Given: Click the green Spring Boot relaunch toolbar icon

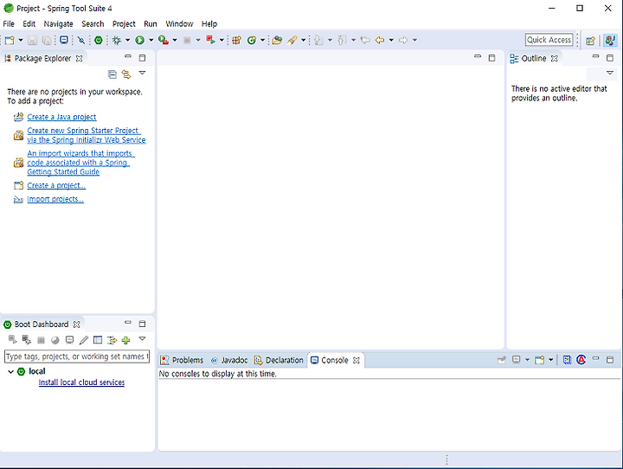Looking at the screenshot, I should [x=99, y=40].
